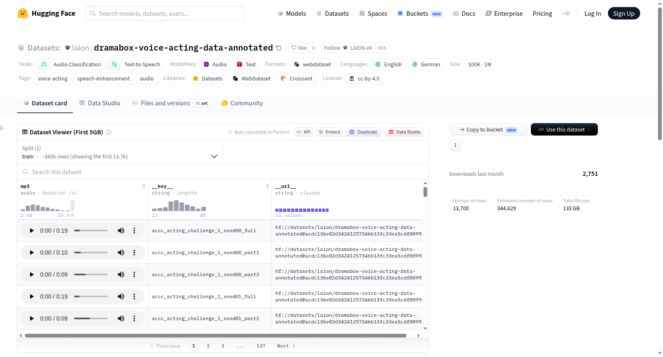
Task: Click the Sign Up button
Action: coord(624,13)
